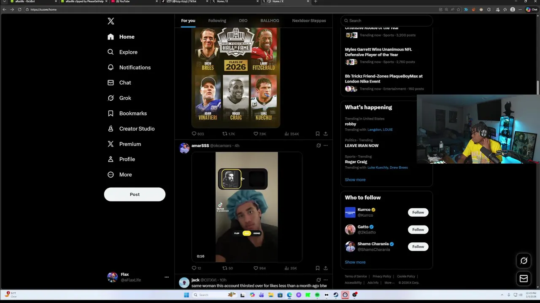Select the For you tab
Viewport: 540px width, 303px height.
(x=188, y=21)
